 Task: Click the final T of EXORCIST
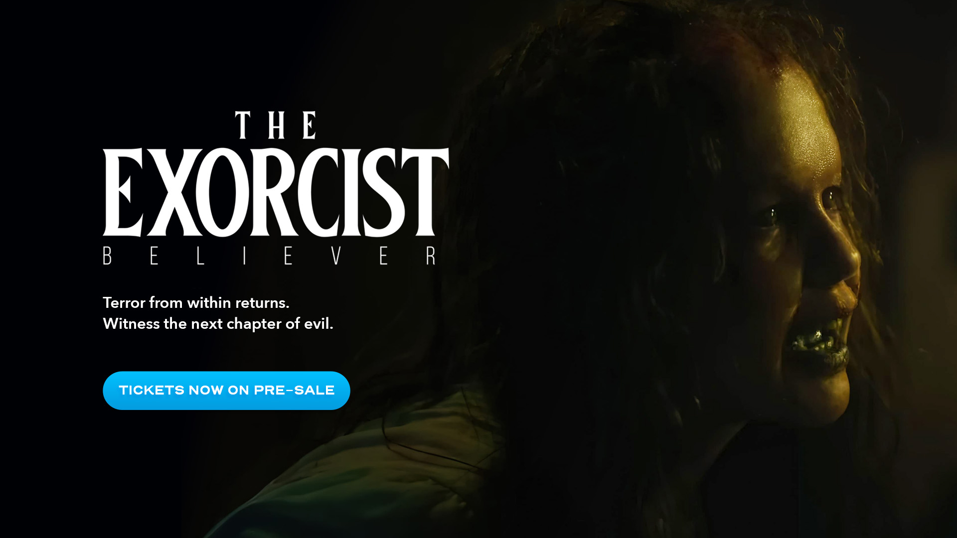[x=425, y=192]
